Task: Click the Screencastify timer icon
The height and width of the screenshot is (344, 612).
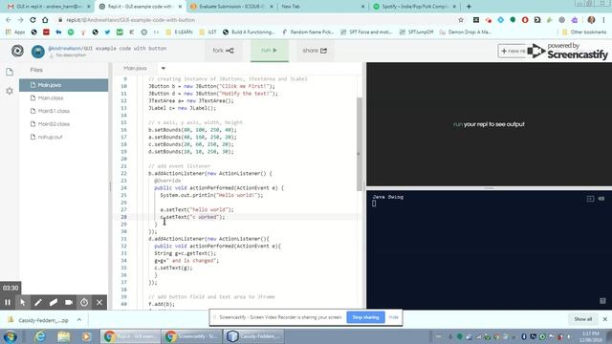Action: pos(84,302)
